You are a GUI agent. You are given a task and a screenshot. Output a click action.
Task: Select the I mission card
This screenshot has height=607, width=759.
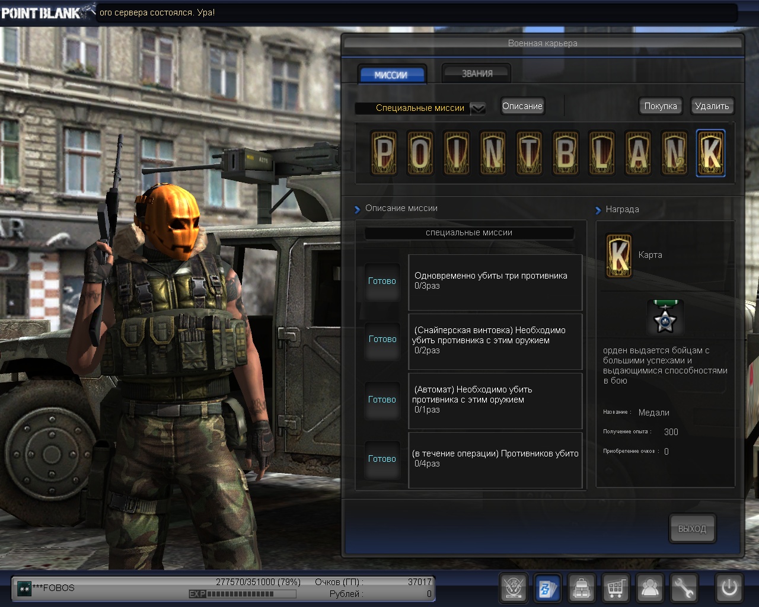457,153
